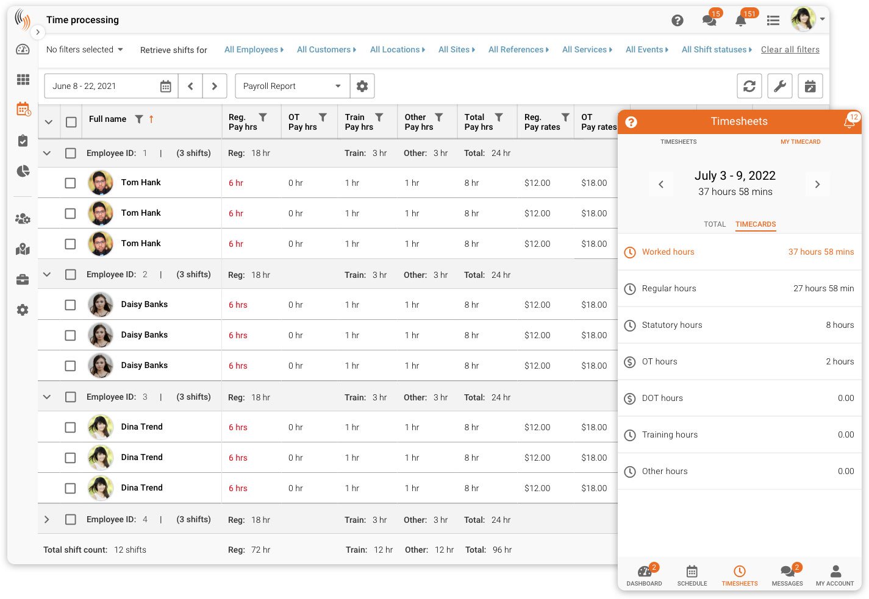
Task: Expand the Employee ID 4 group
Action: (x=47, y=520)
